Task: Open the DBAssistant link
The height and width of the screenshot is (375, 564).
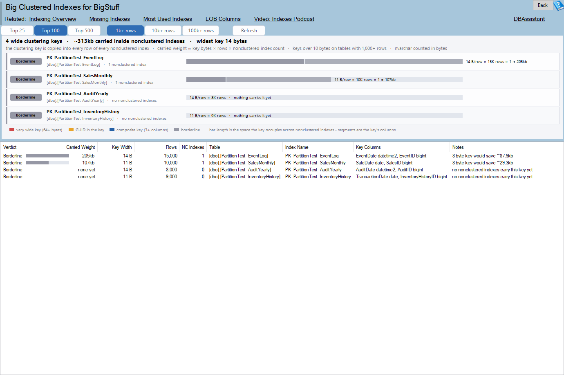Action: (x=529, y=19)
